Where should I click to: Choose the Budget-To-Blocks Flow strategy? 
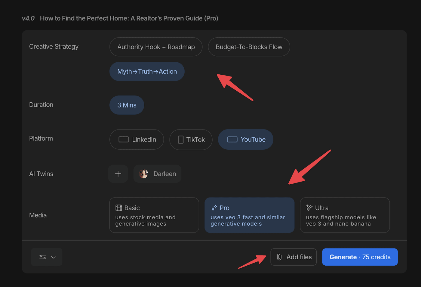[249, 47]
